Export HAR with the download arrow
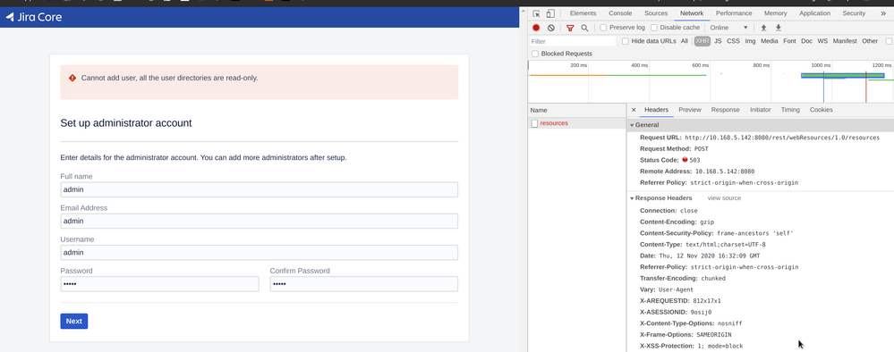The width and height of the screenshot is (894, 352). tap(778, 28)
